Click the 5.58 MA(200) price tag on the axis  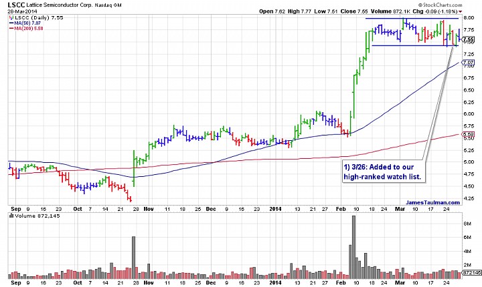[x=468, y=134]
